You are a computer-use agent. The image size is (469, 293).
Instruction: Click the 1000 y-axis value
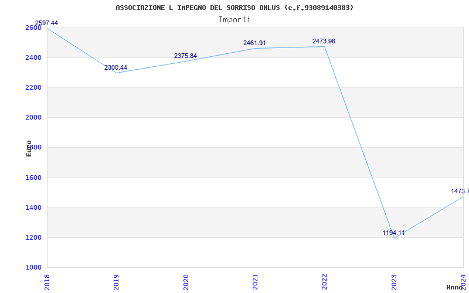point(33,268)
